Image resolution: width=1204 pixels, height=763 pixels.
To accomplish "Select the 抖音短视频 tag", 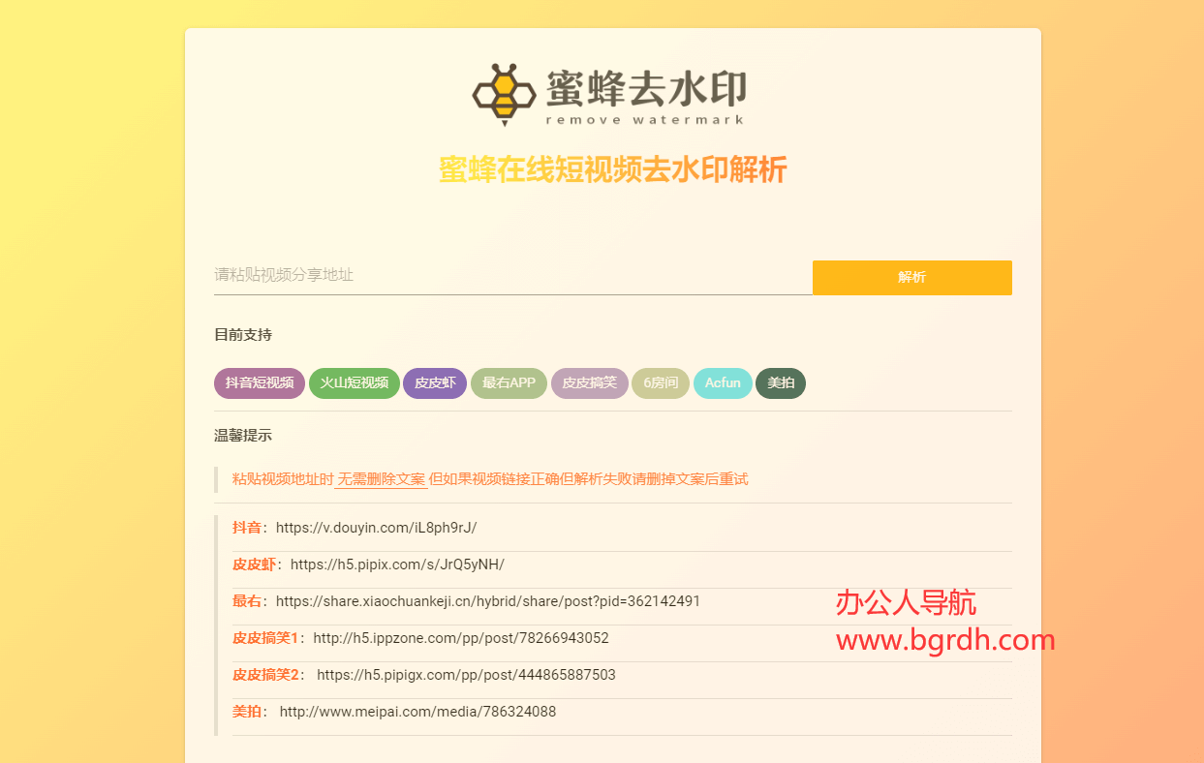I will [260, 383].
